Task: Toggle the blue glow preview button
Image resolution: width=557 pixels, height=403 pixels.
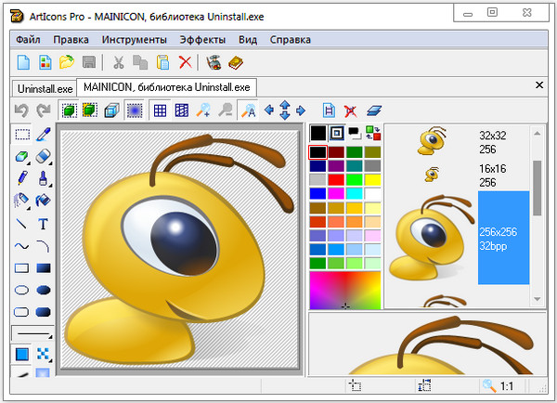Action: (x=135, y=110)
